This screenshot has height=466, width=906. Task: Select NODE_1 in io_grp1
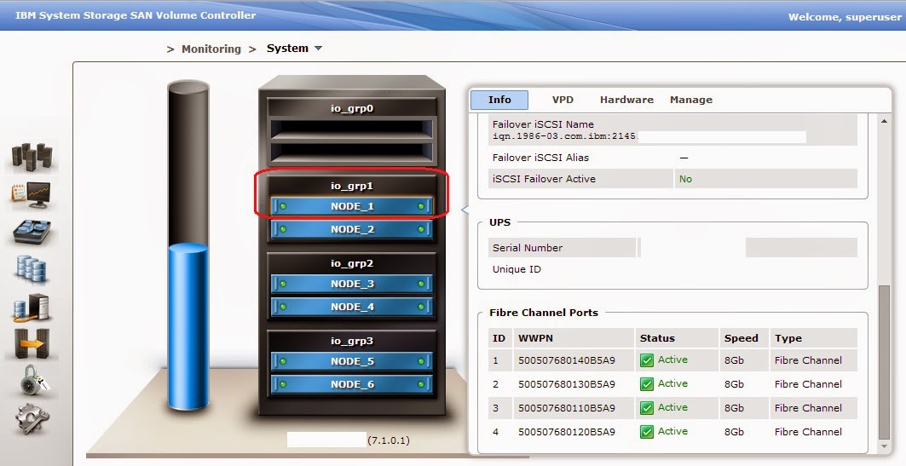(352, 206)
